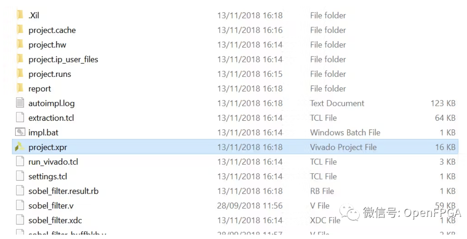
Task: Click the autoimpl.log text document icon
Action: [20, 103]
